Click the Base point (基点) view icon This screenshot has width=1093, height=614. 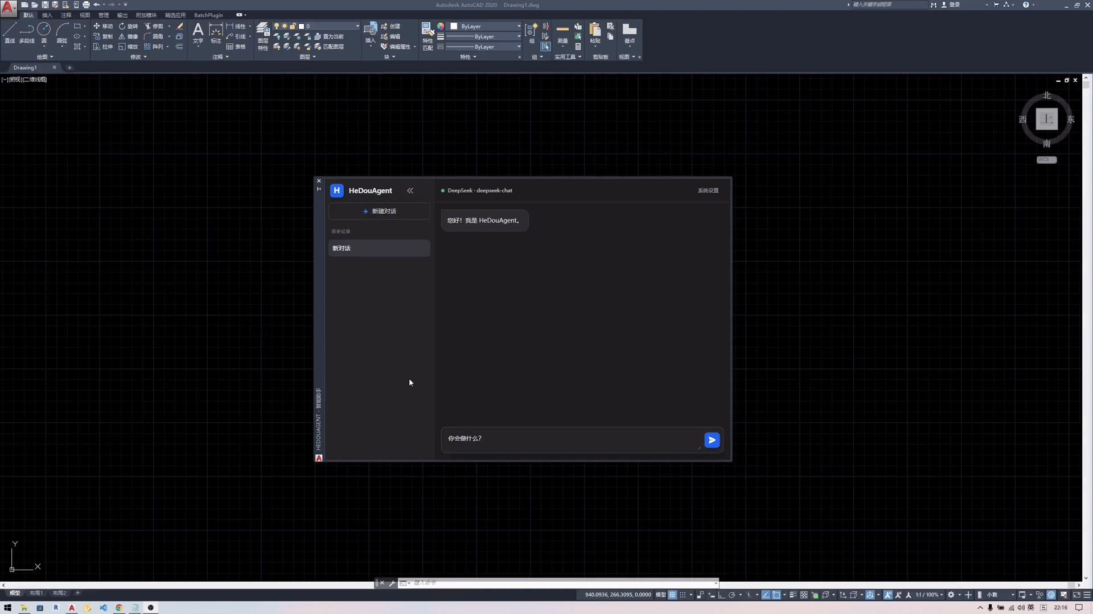(630, 33)
